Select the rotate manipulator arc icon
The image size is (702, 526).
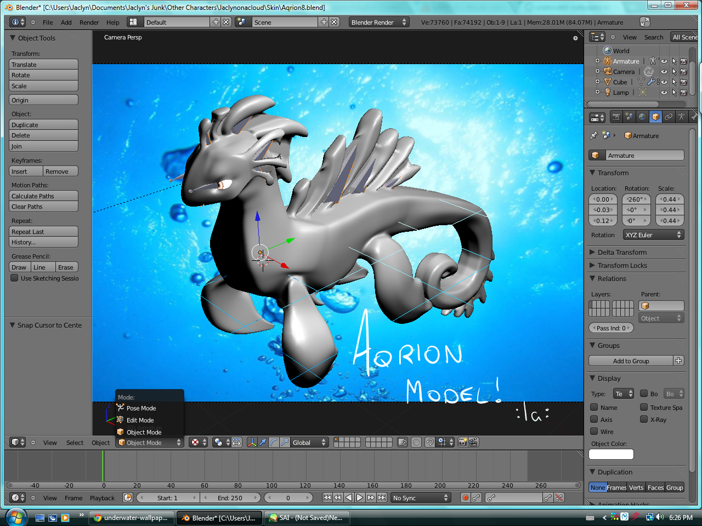[x=274, y=442]
